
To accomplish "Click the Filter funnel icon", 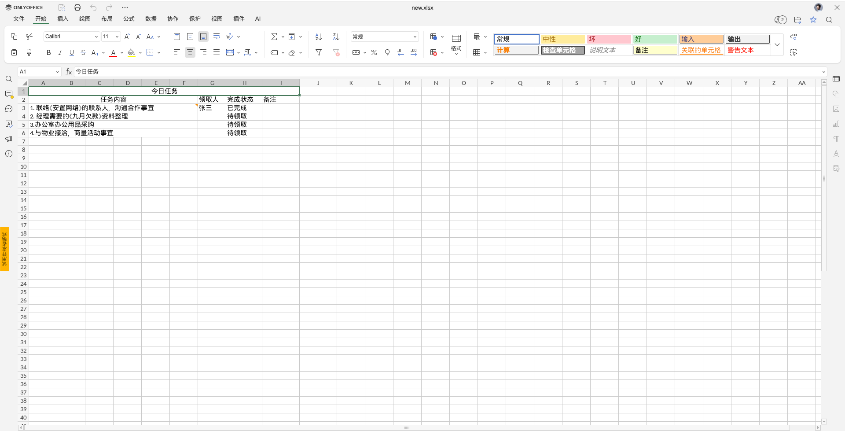I will click(x=319, y=52).
